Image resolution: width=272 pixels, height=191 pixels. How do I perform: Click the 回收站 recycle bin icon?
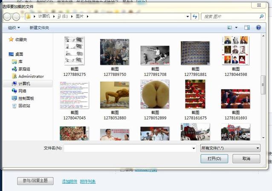point(14,106)
